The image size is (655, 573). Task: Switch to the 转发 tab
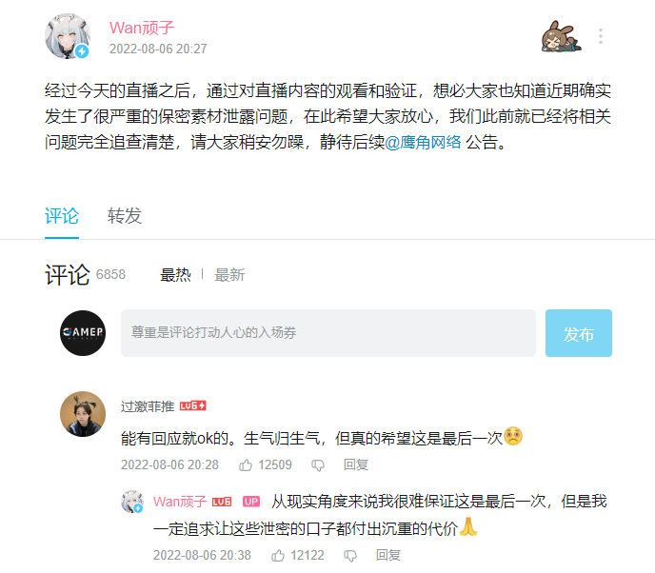[125, 216]
